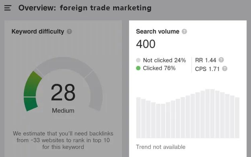This screenshot has width=251, height=157.
Task: Click the gray Not clicked legend dot
Action: tap(138, 60)
